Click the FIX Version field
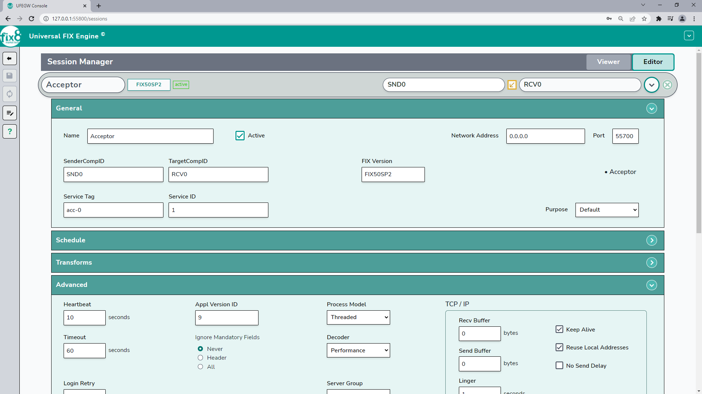 (x=393, y=174)
